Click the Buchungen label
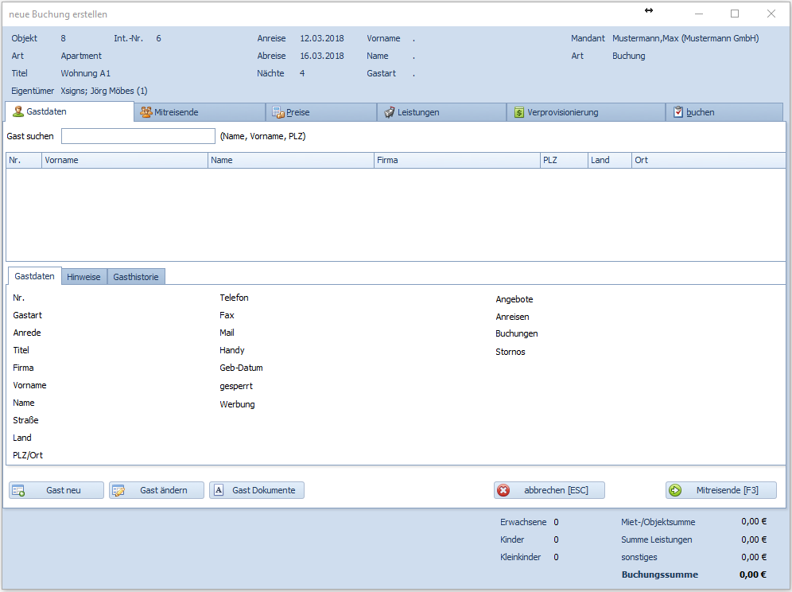Viewport: 792px width, 592px height. 516,333
